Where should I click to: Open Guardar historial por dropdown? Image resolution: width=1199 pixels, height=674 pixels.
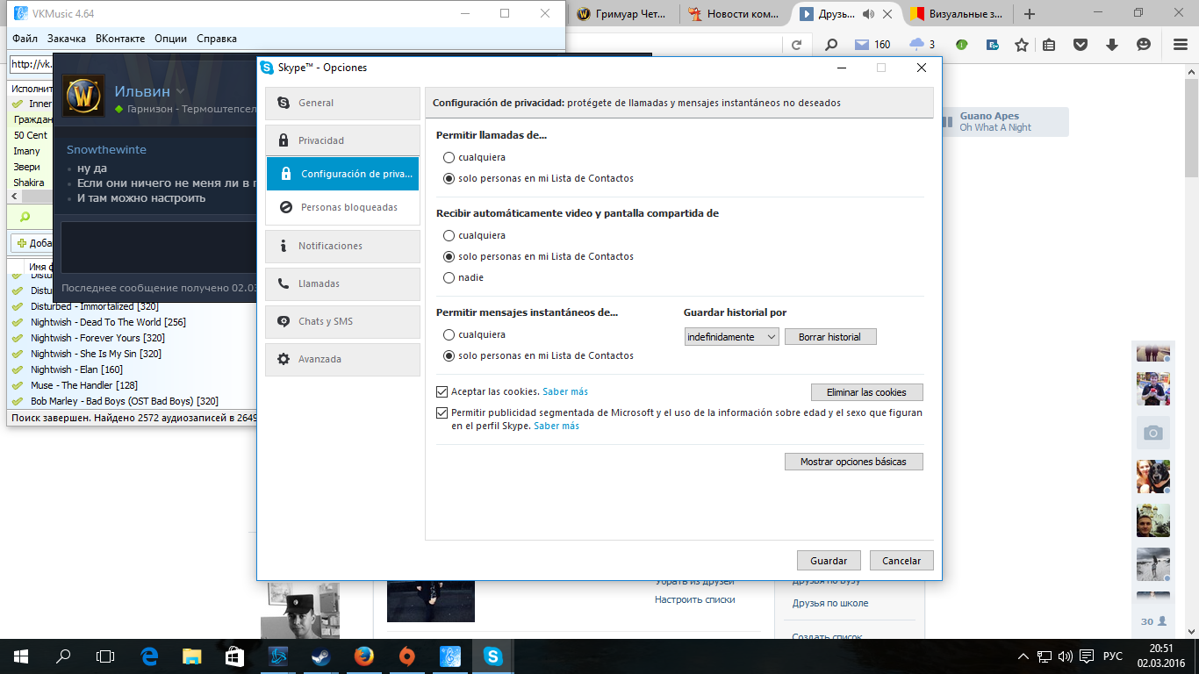point(731,337)
